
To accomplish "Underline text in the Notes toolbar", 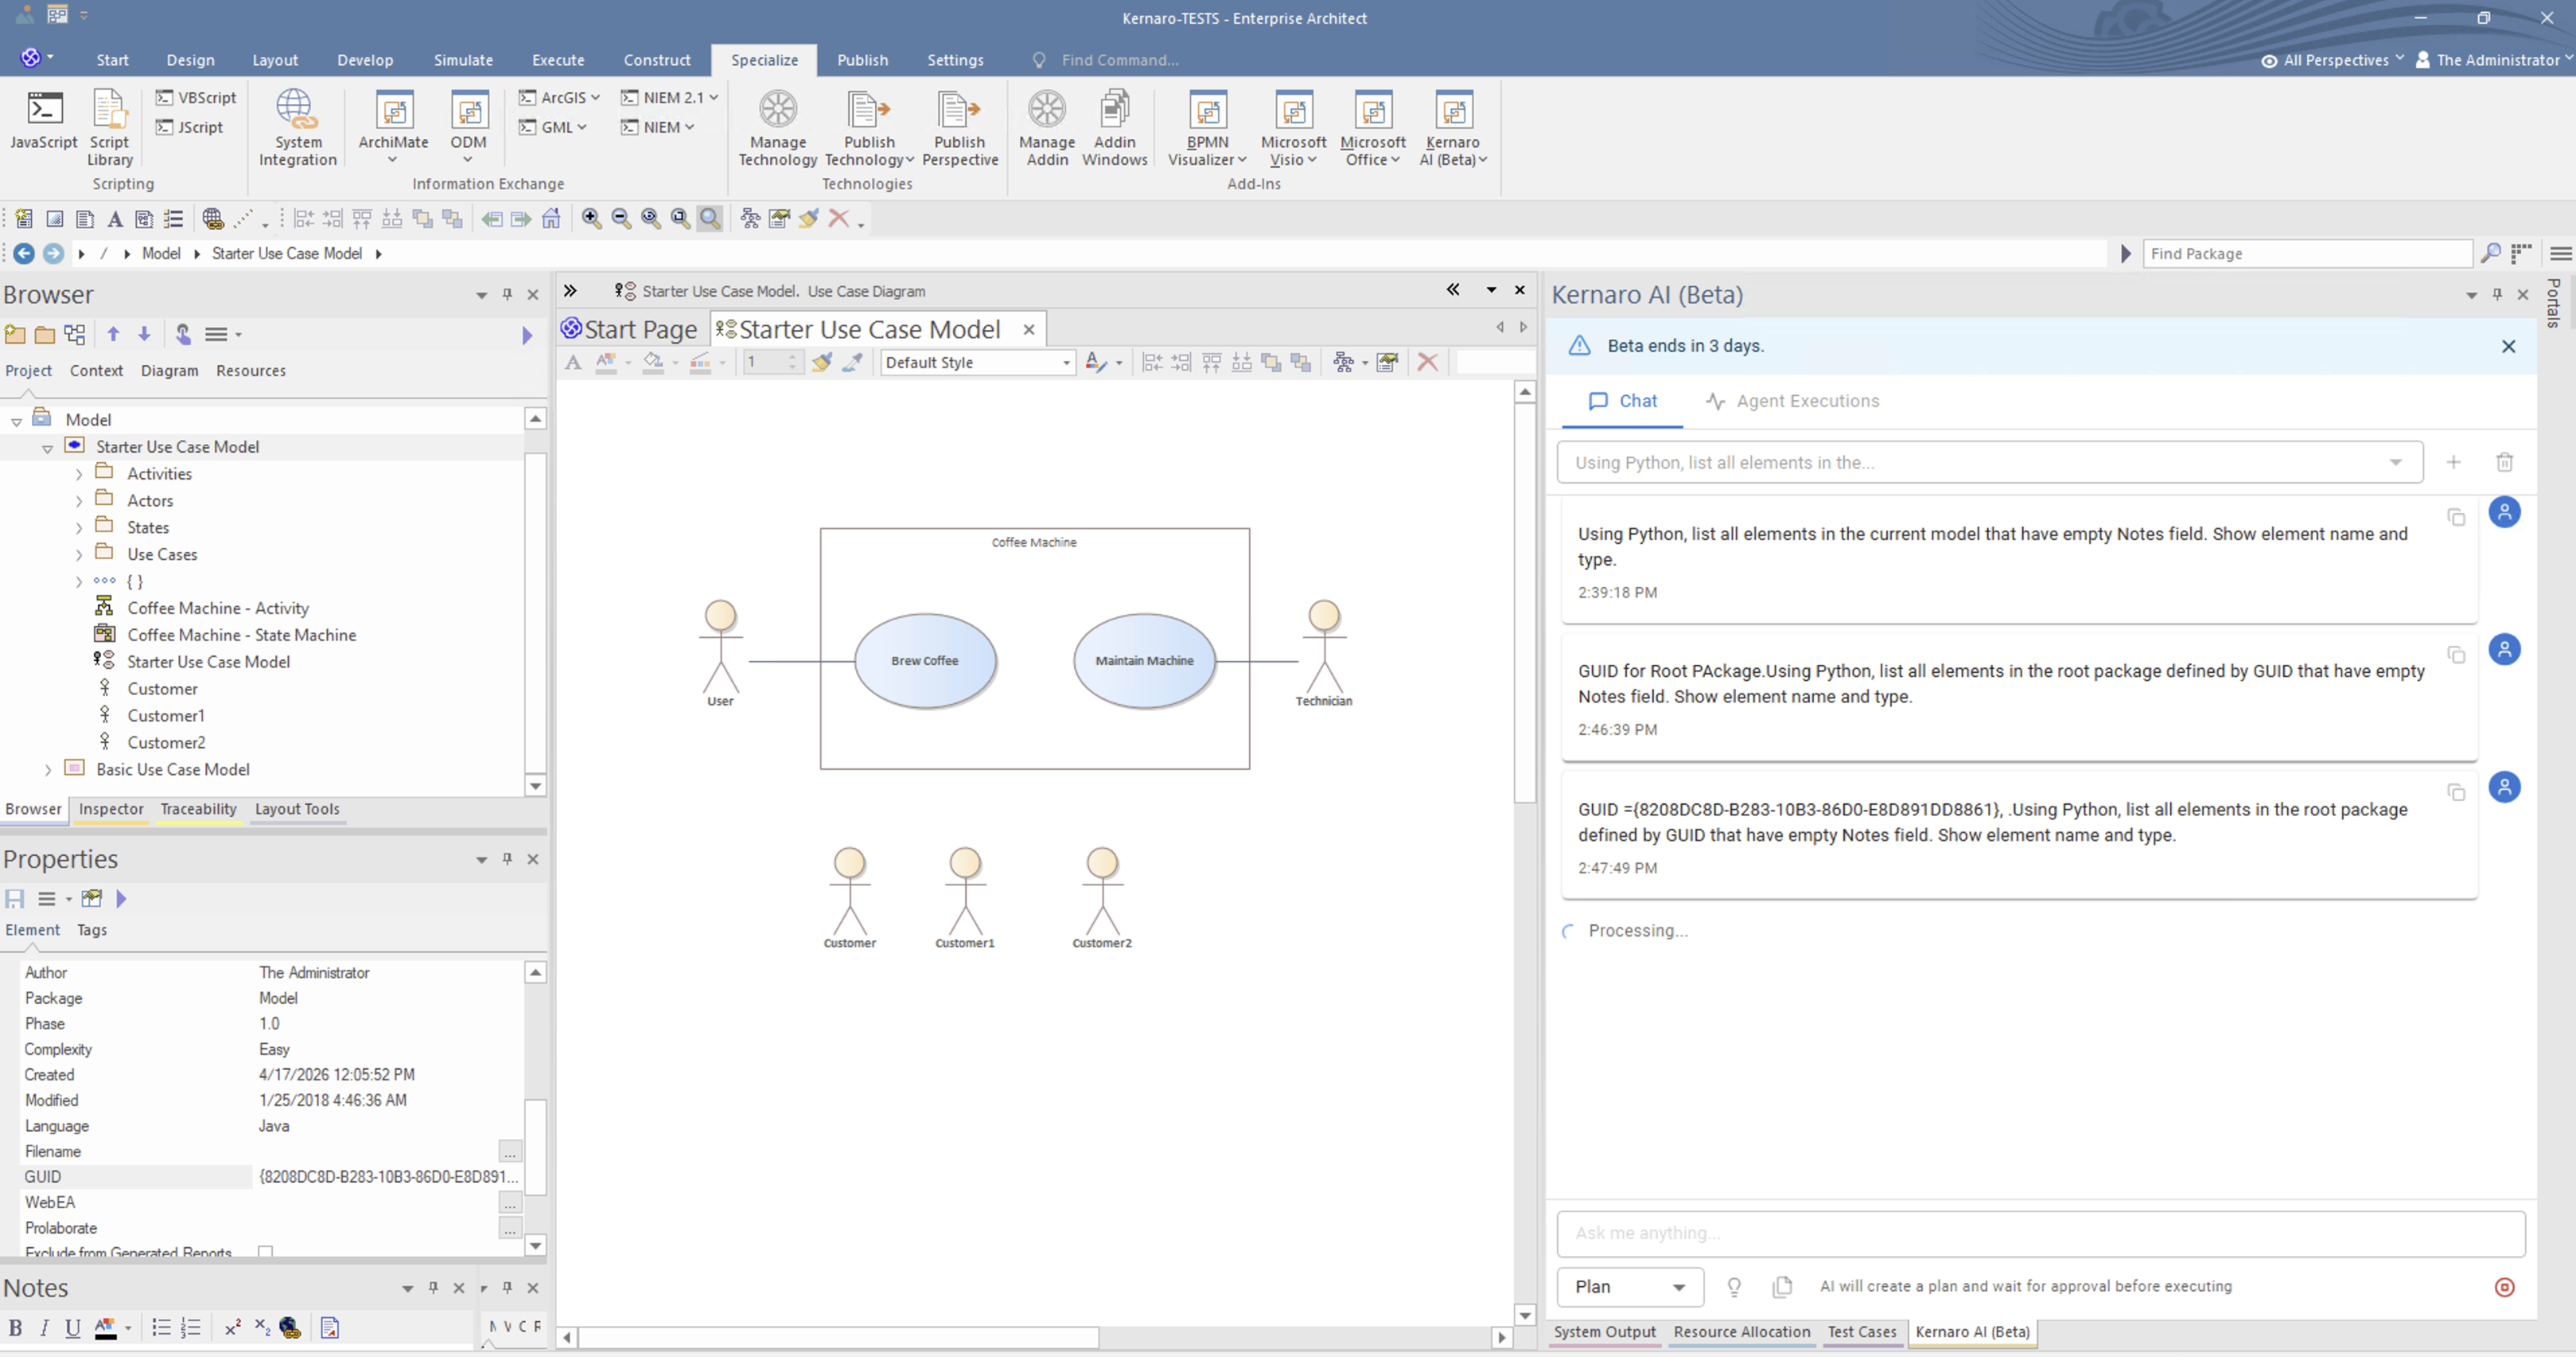I will click(72, 1328).
